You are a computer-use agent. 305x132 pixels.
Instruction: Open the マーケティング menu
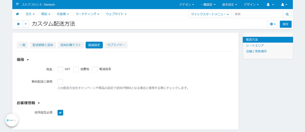coord(87,14)
